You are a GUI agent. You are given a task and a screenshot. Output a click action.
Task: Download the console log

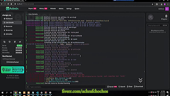pos(138,86)
